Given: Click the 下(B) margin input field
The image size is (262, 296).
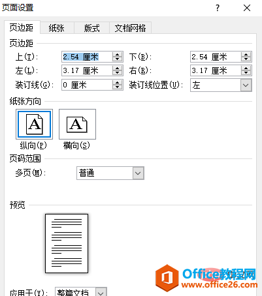Looking at the screenshot, I should click(216, 57).
